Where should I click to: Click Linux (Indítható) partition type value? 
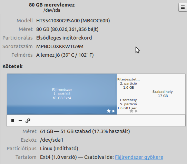pyautogui.click(x=59, y=149)
